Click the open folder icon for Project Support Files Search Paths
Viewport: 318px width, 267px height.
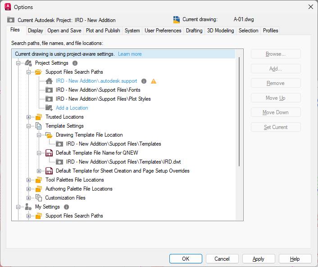38,72
